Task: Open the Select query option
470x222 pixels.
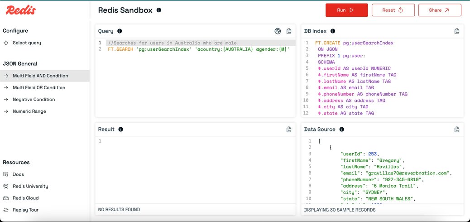Action: pyautogui.click(x=27, y=43)
